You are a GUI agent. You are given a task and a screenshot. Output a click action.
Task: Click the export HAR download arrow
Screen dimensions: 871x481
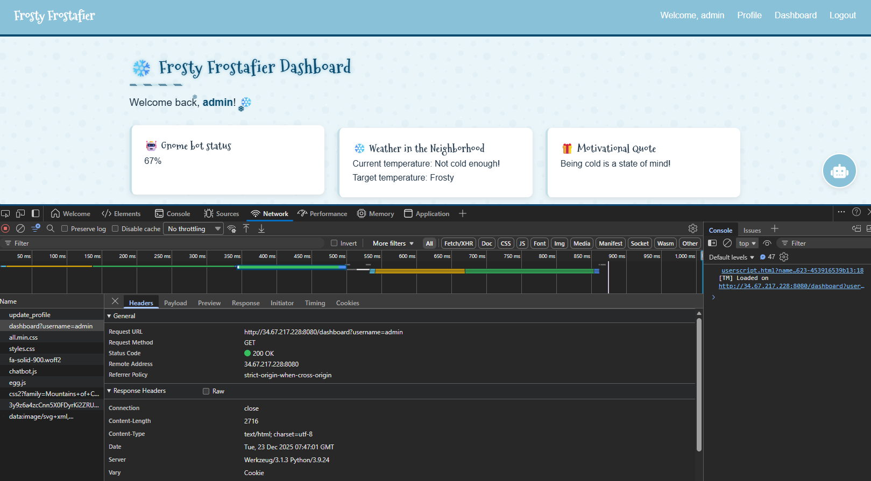pos(261,228)
